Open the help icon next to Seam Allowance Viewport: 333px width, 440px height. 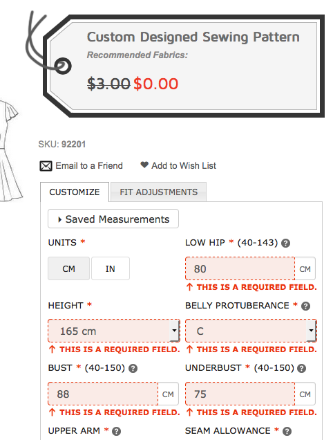tap(287, 431)
